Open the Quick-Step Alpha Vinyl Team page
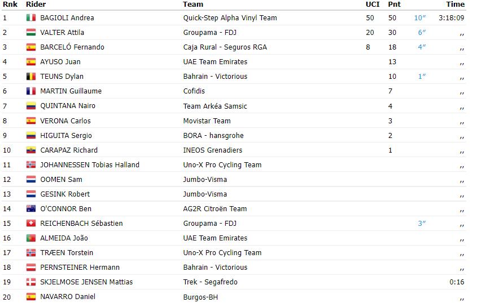 pos(230,18)
